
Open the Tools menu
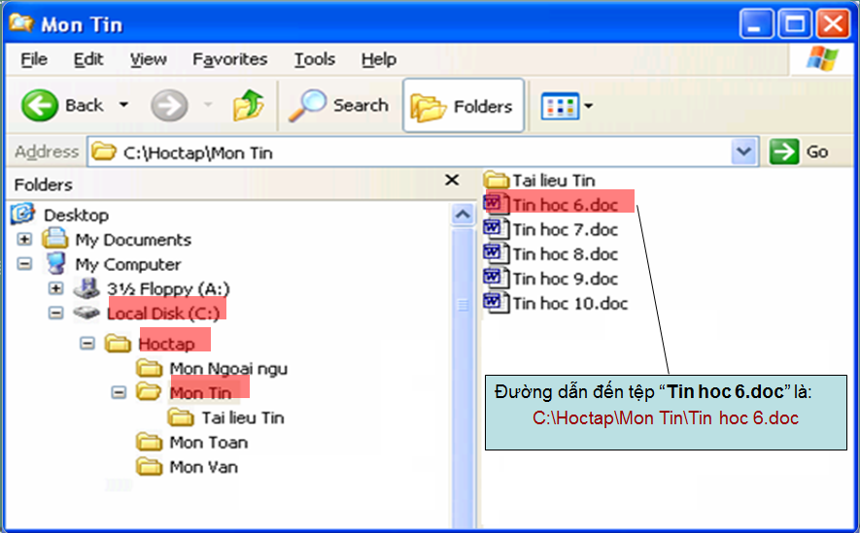314,59
